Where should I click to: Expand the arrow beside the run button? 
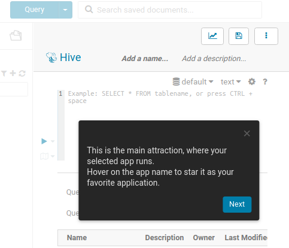53,141
